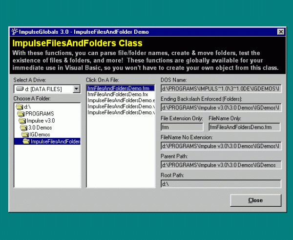Click folder icon next to PROGRAMS
Screen dimensions: 293x240
click(21, 113)
